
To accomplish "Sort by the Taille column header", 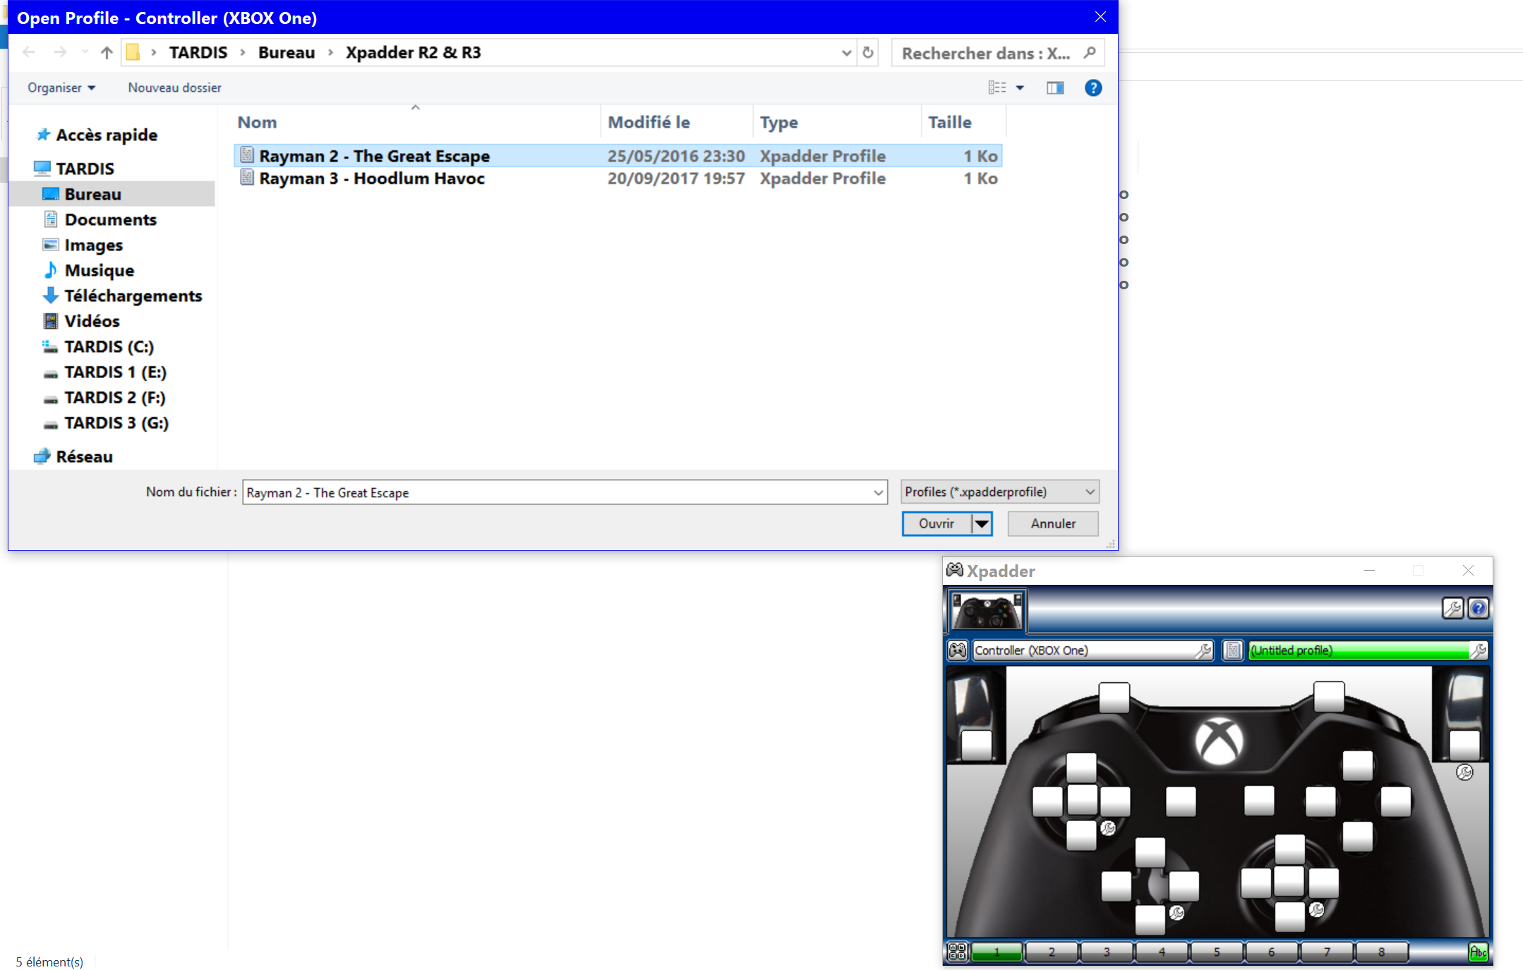I will pos(963,122).
